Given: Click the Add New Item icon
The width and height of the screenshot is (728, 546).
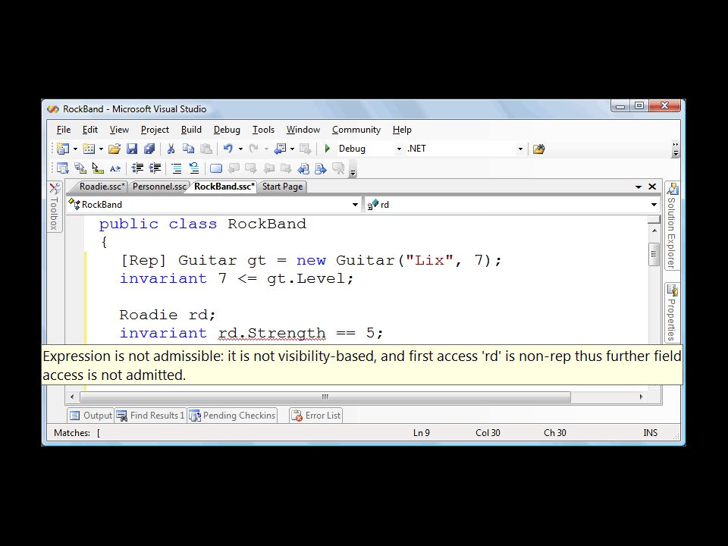Looking at the screenshot, I should [89, 149].
